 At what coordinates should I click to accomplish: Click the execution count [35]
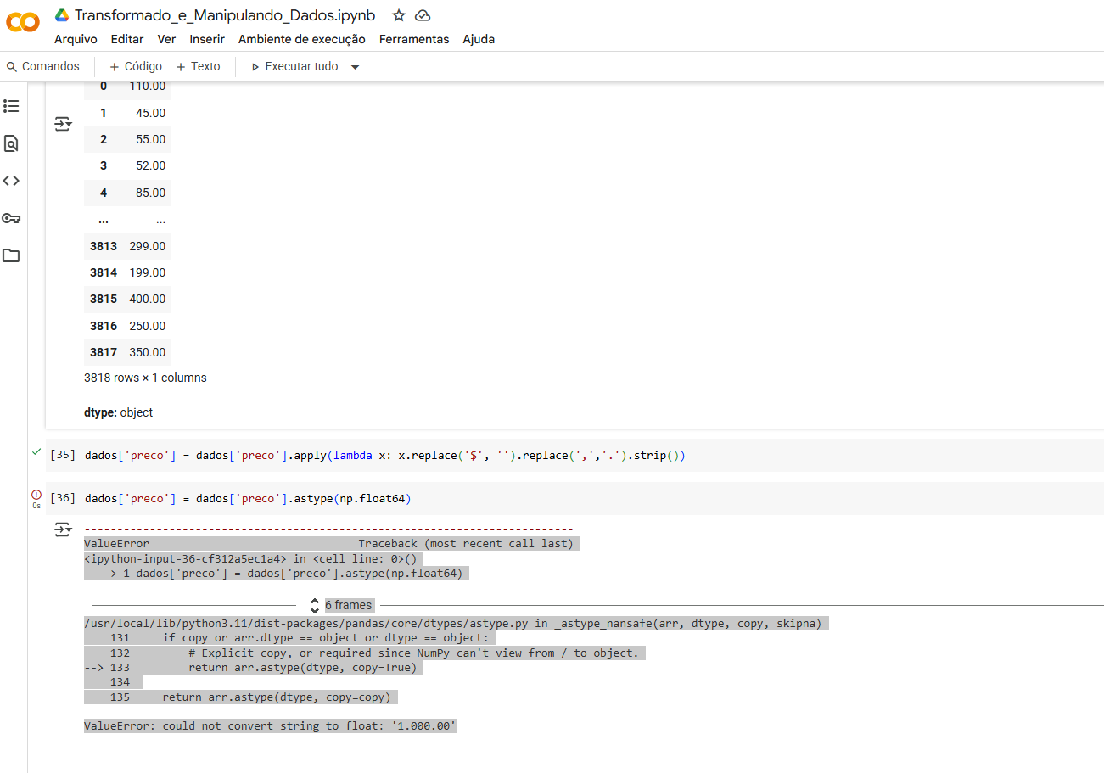[x=63, y=456]
